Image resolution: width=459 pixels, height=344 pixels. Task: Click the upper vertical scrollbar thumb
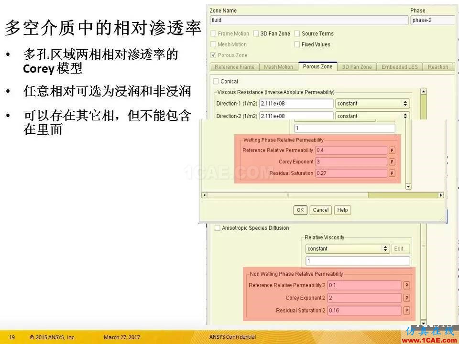[x=423, y=107]
